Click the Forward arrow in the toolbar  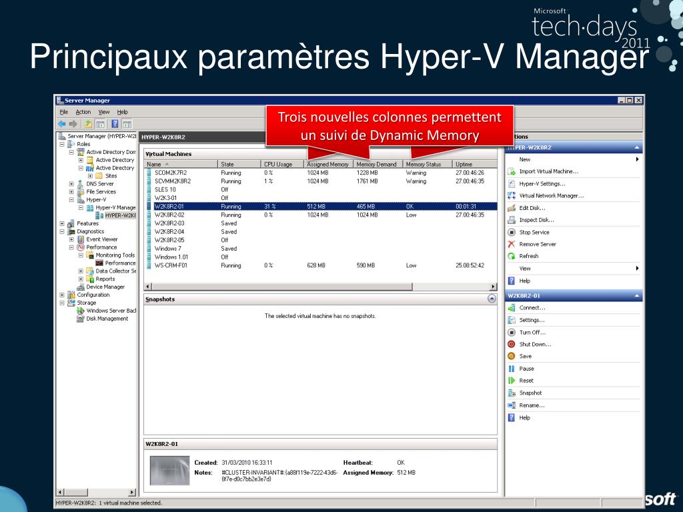pyautogui.click(x=73, y=124)
